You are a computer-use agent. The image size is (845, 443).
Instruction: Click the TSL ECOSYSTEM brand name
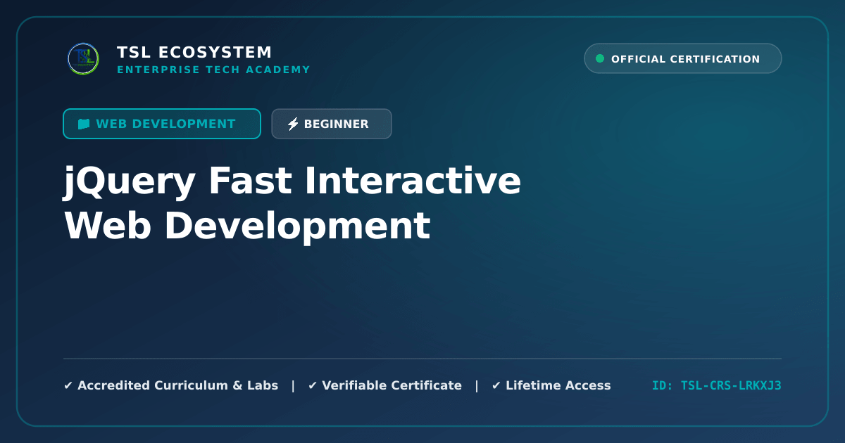click(x=194, y=53)
